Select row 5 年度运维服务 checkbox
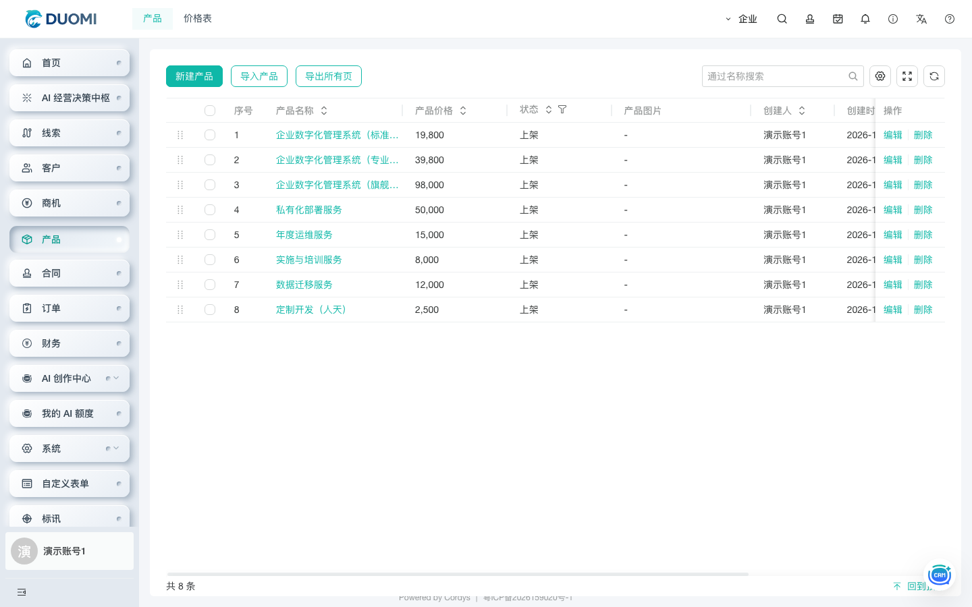This screenshot has height=607, width=972. click(x=210, y=235)
